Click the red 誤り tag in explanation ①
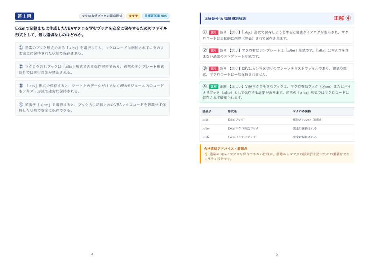The height and width of the screenshot is (262, 369). click(x=213, y=32)
